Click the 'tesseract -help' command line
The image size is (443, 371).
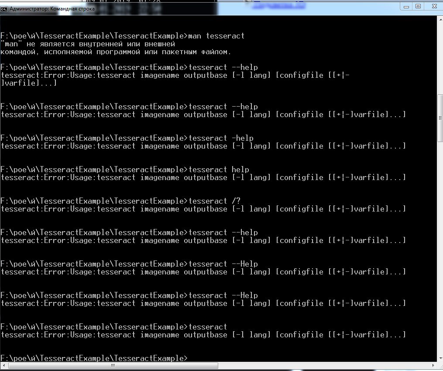[127, 138]
